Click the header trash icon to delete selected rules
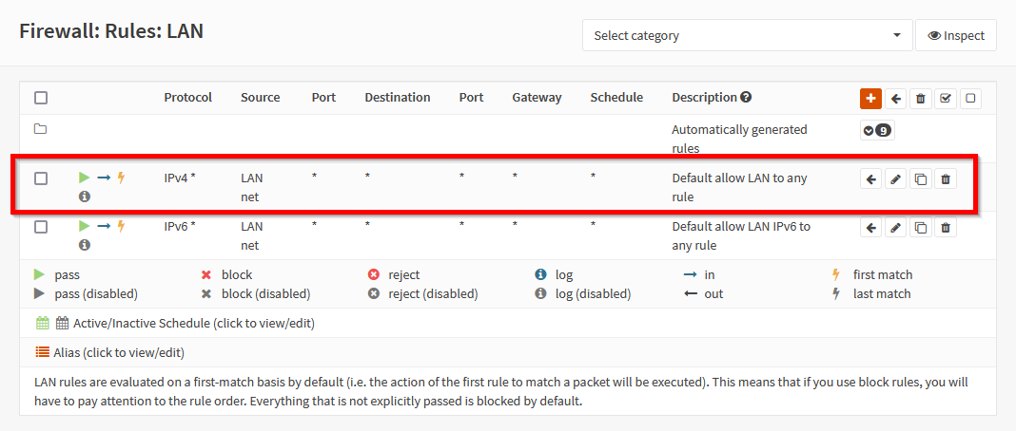Viewport: 1016px width, 431px height. 921,98
